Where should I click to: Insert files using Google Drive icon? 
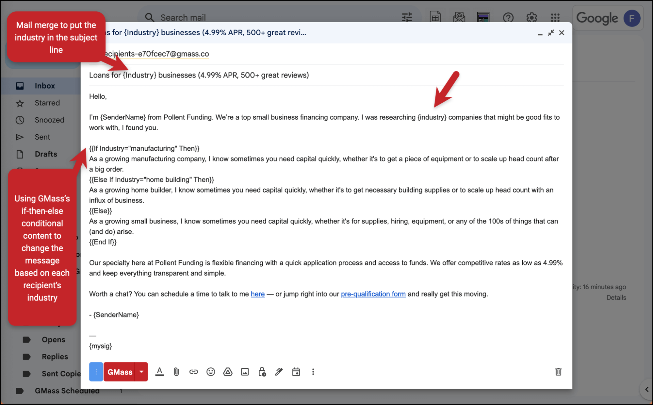pyautogui.click(x=228, y=372)
